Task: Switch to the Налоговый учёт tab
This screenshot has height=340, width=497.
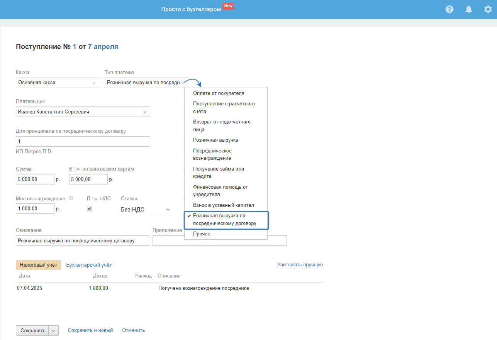Action: 38,265
